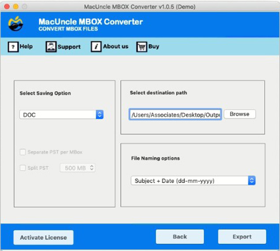Open the About us label
Image resolution: width=280 pixels, height=251 pixels.
tap(116, 46)
